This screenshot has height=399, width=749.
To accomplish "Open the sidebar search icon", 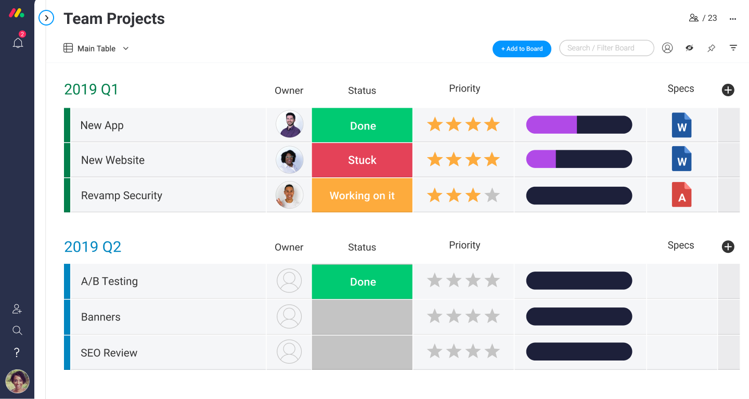I will [x=17, y=330].
